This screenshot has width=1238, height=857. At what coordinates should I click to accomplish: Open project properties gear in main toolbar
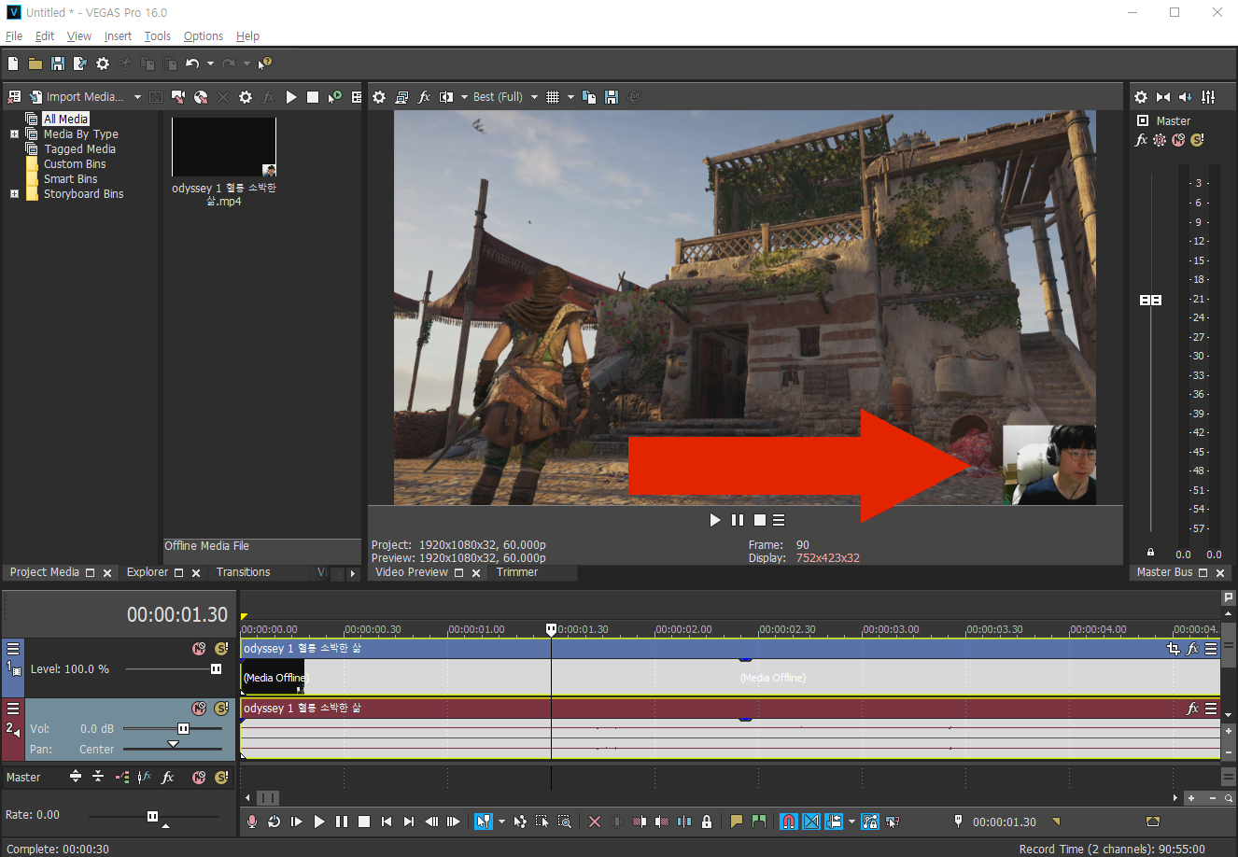point(103,63)
